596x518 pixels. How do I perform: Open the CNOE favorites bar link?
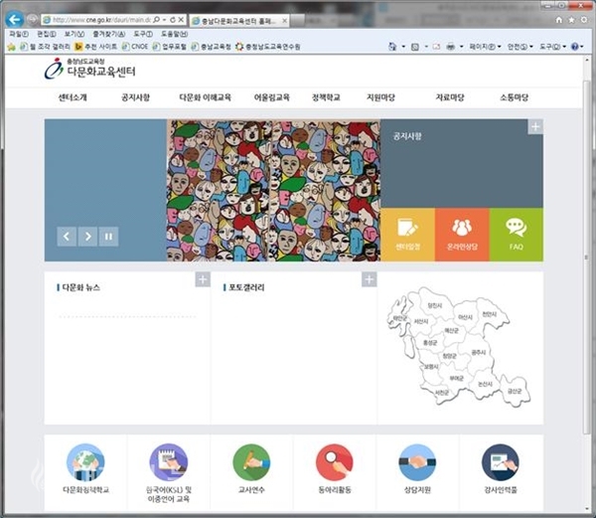coord(135,47)
